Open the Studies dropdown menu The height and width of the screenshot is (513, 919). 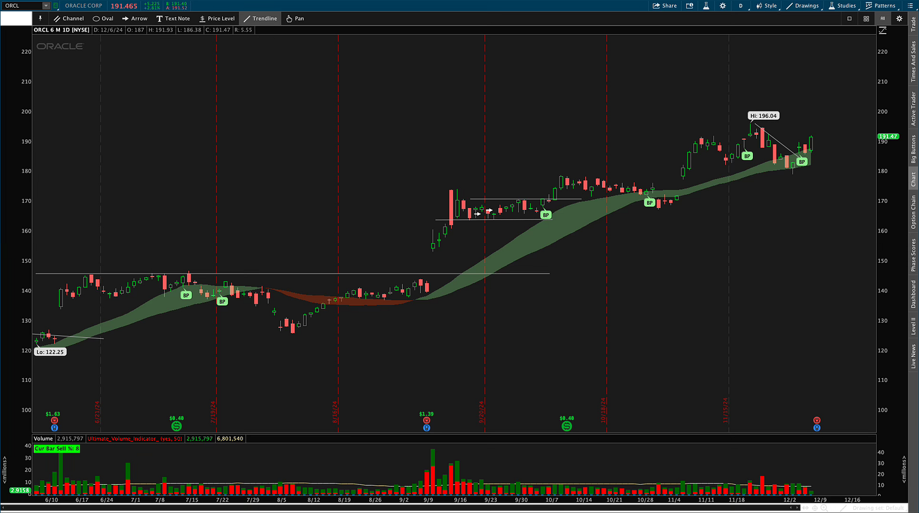point(843,6)
